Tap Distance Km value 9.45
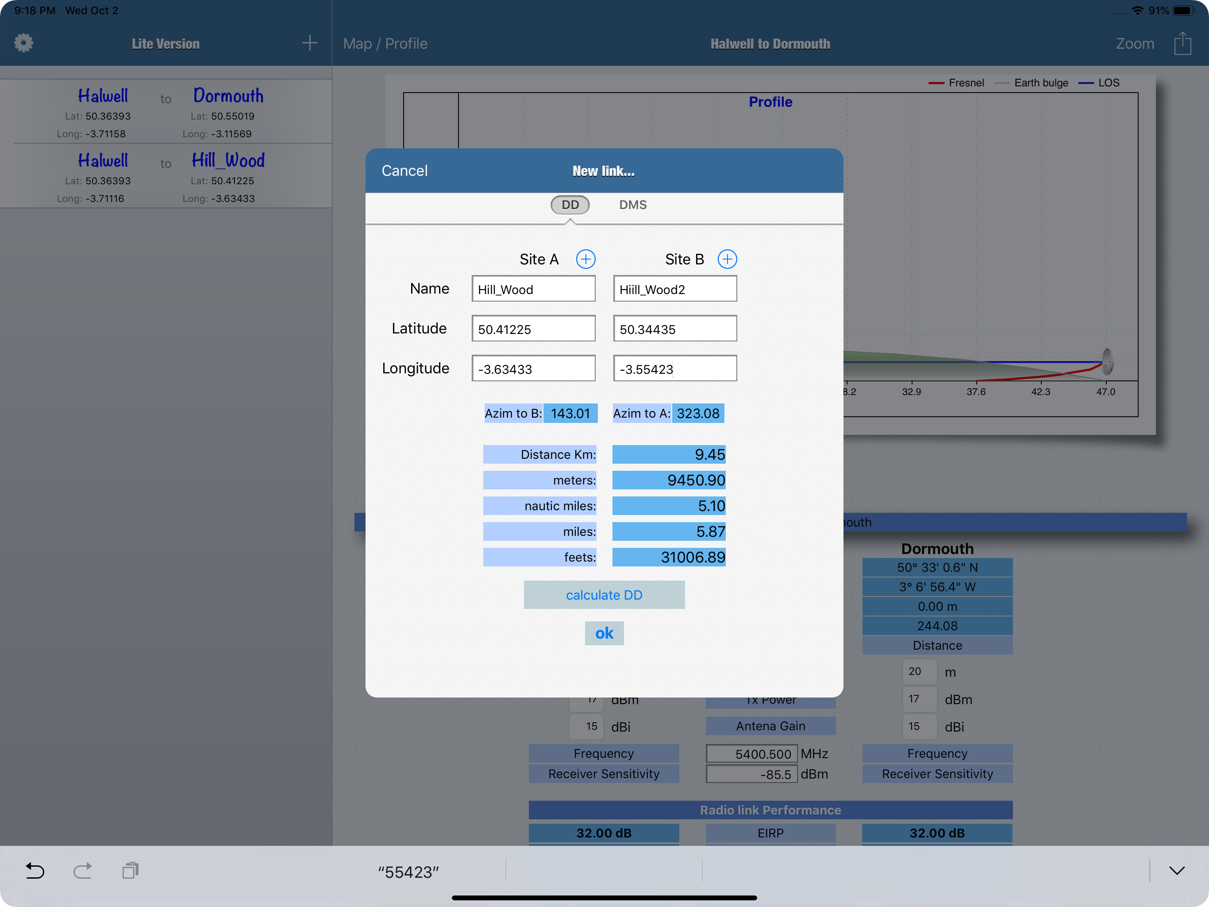This screenshot has height=907, width=1209. pos(669,454)
